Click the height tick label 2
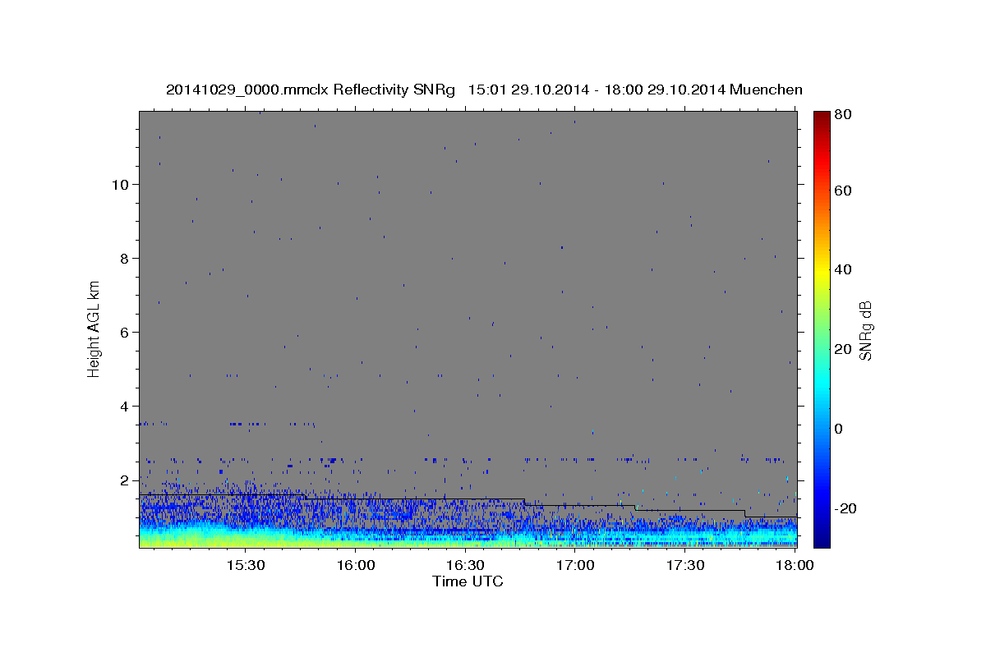986x657 pixels. (125, 480)
